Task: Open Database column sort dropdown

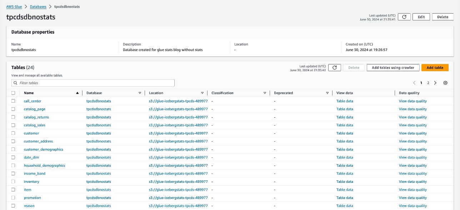Action: (140, 93)
